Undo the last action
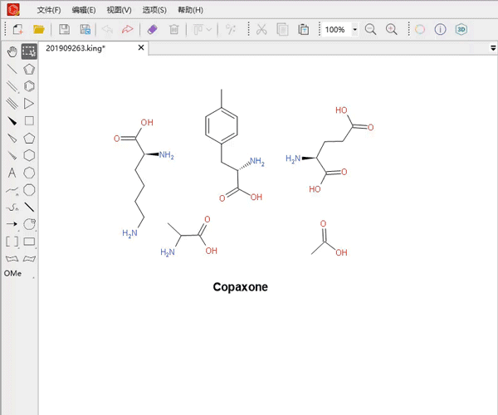The height and width of the screenshot is (415, 498). point(107,30)
